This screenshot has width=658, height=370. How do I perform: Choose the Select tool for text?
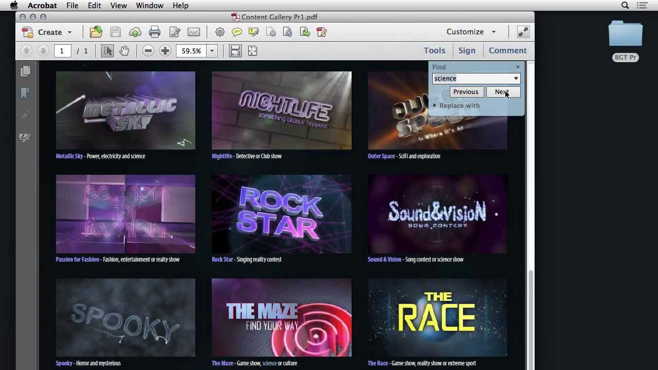point(107,50)
